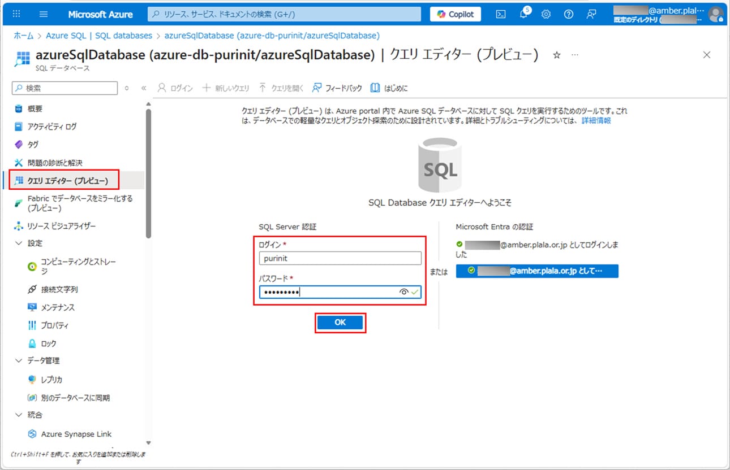Open the 詳細情報 link
730x470 pixels.
click(x=596, y=120)
